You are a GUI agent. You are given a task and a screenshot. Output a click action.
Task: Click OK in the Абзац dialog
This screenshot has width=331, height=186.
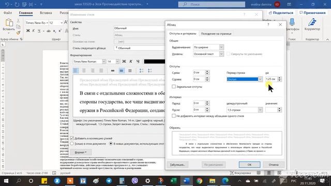coord(249,165)
